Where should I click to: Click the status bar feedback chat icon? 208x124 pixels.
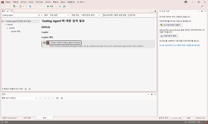click(2, 122)
